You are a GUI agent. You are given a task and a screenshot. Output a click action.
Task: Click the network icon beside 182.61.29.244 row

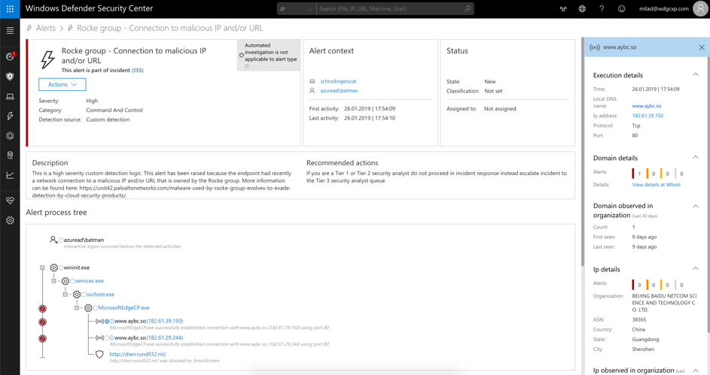[99, 338]
